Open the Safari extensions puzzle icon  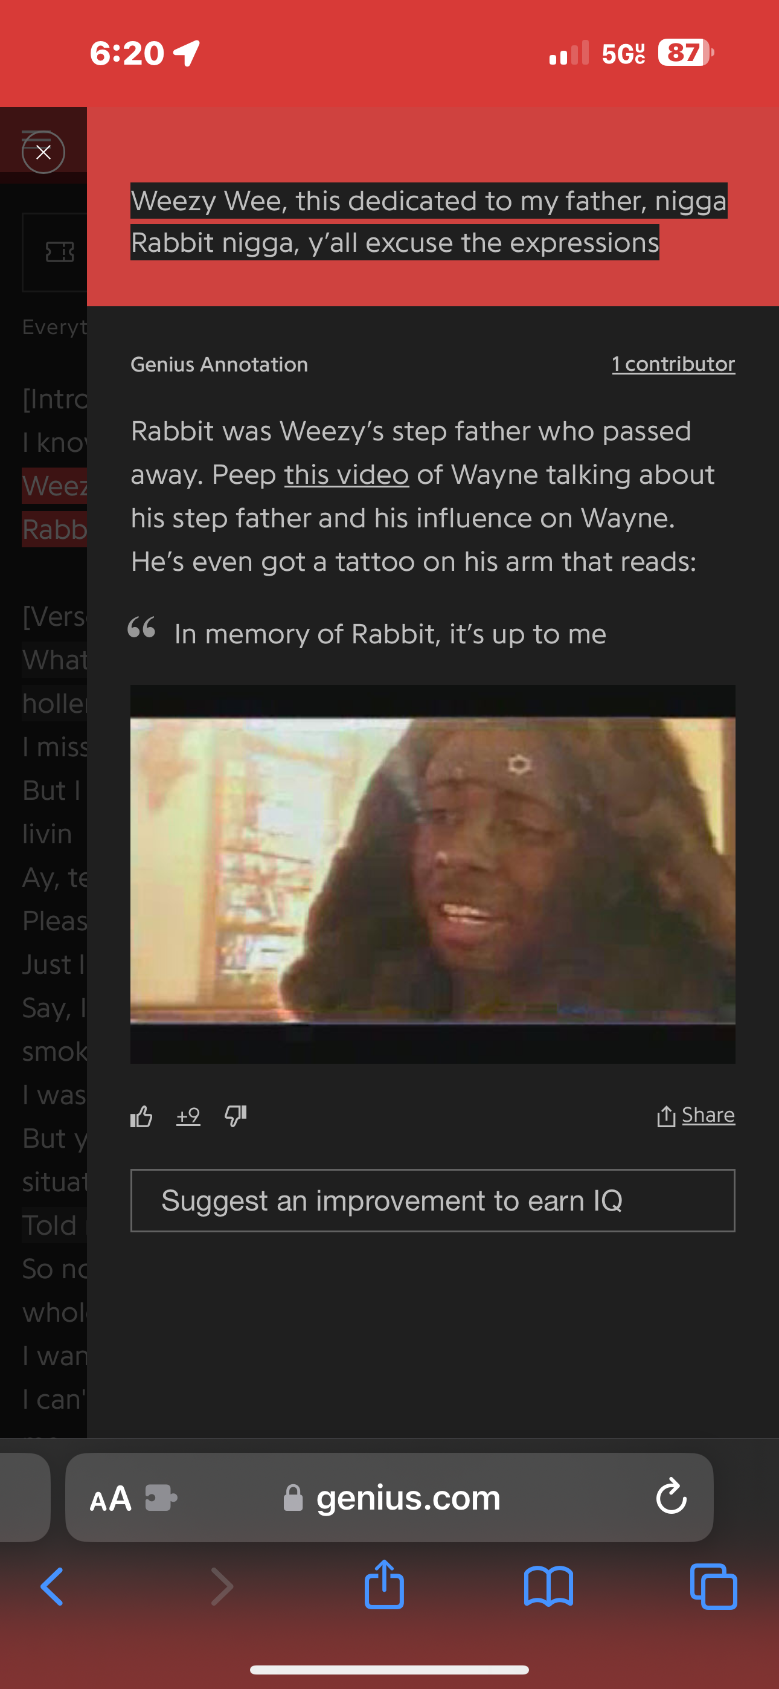[161, 1498]
